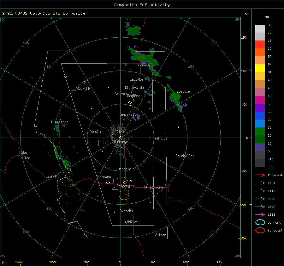Click the Vulcan label
The image size is (284, 266).
160,235
